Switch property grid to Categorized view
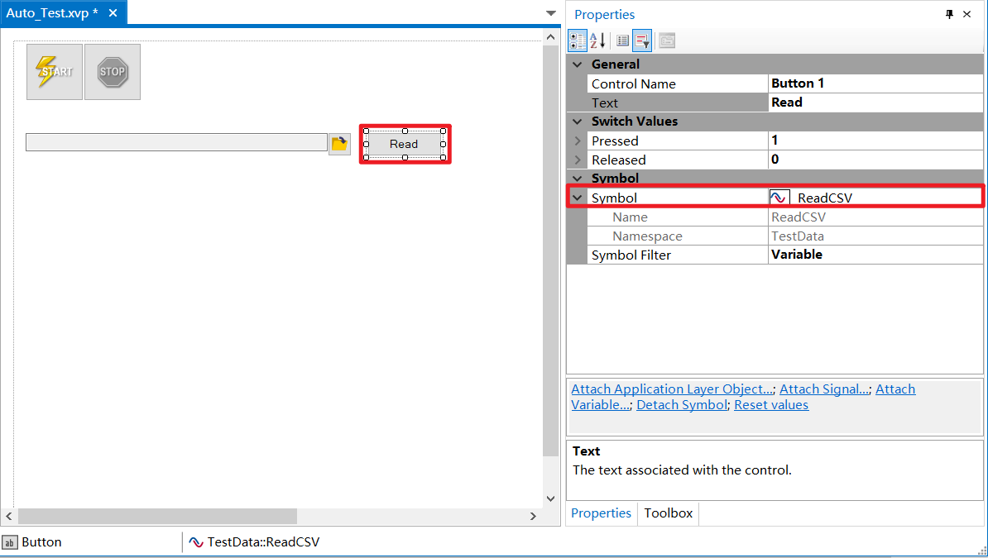This screenshot has height=558, width=988. (x=578, y=41)
